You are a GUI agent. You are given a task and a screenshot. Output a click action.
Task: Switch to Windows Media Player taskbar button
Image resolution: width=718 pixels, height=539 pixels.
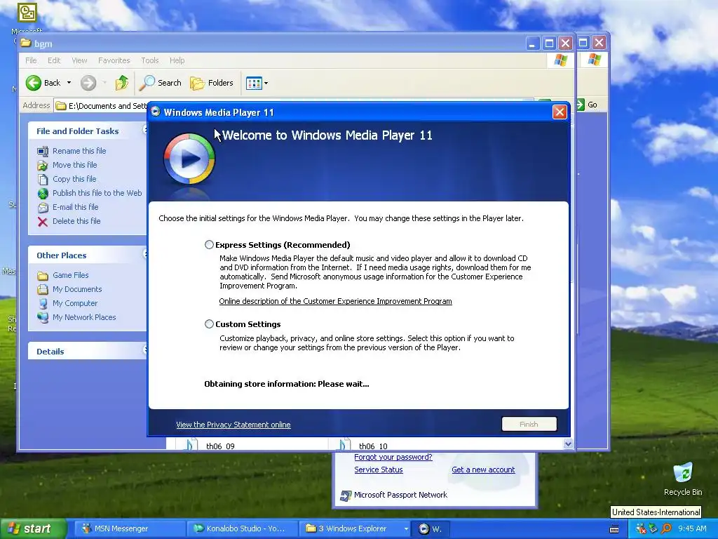[x=430, y=529]
